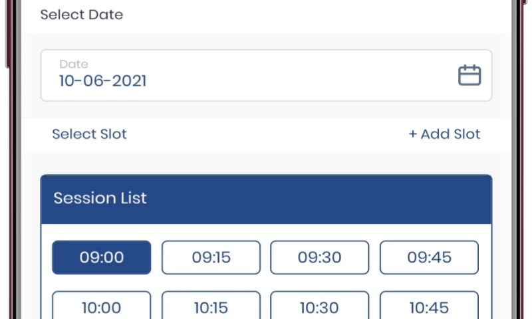Click blank area inside date input box

tap(299, 75)
